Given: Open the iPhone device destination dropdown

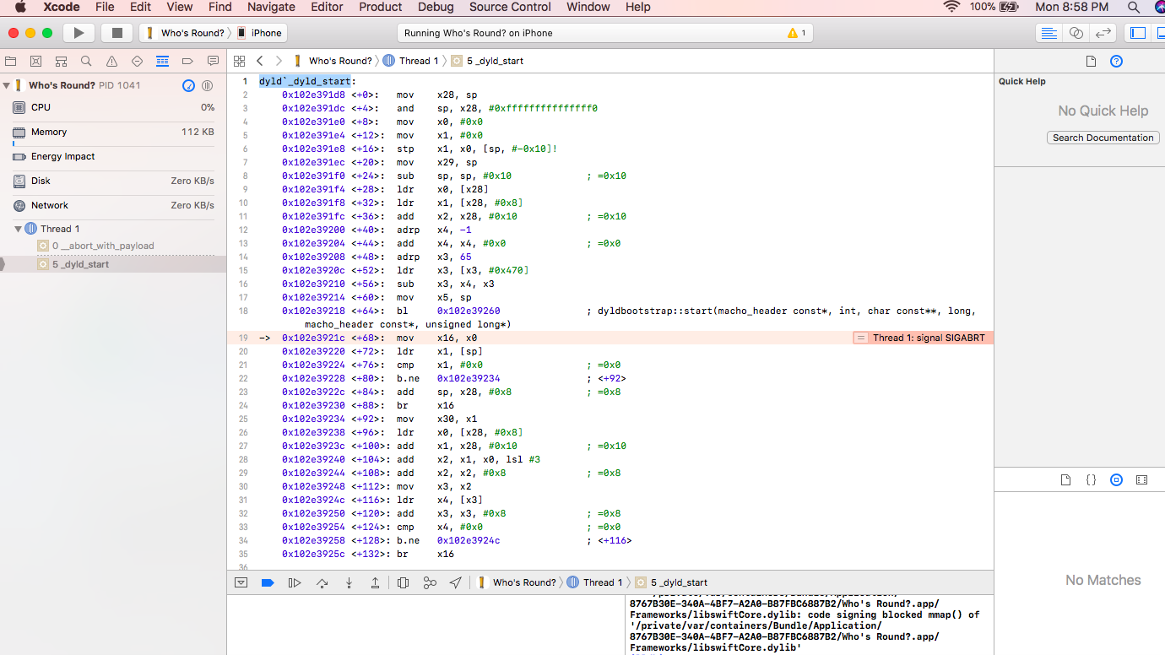Looking at the screenshot, I should [261, 33].
